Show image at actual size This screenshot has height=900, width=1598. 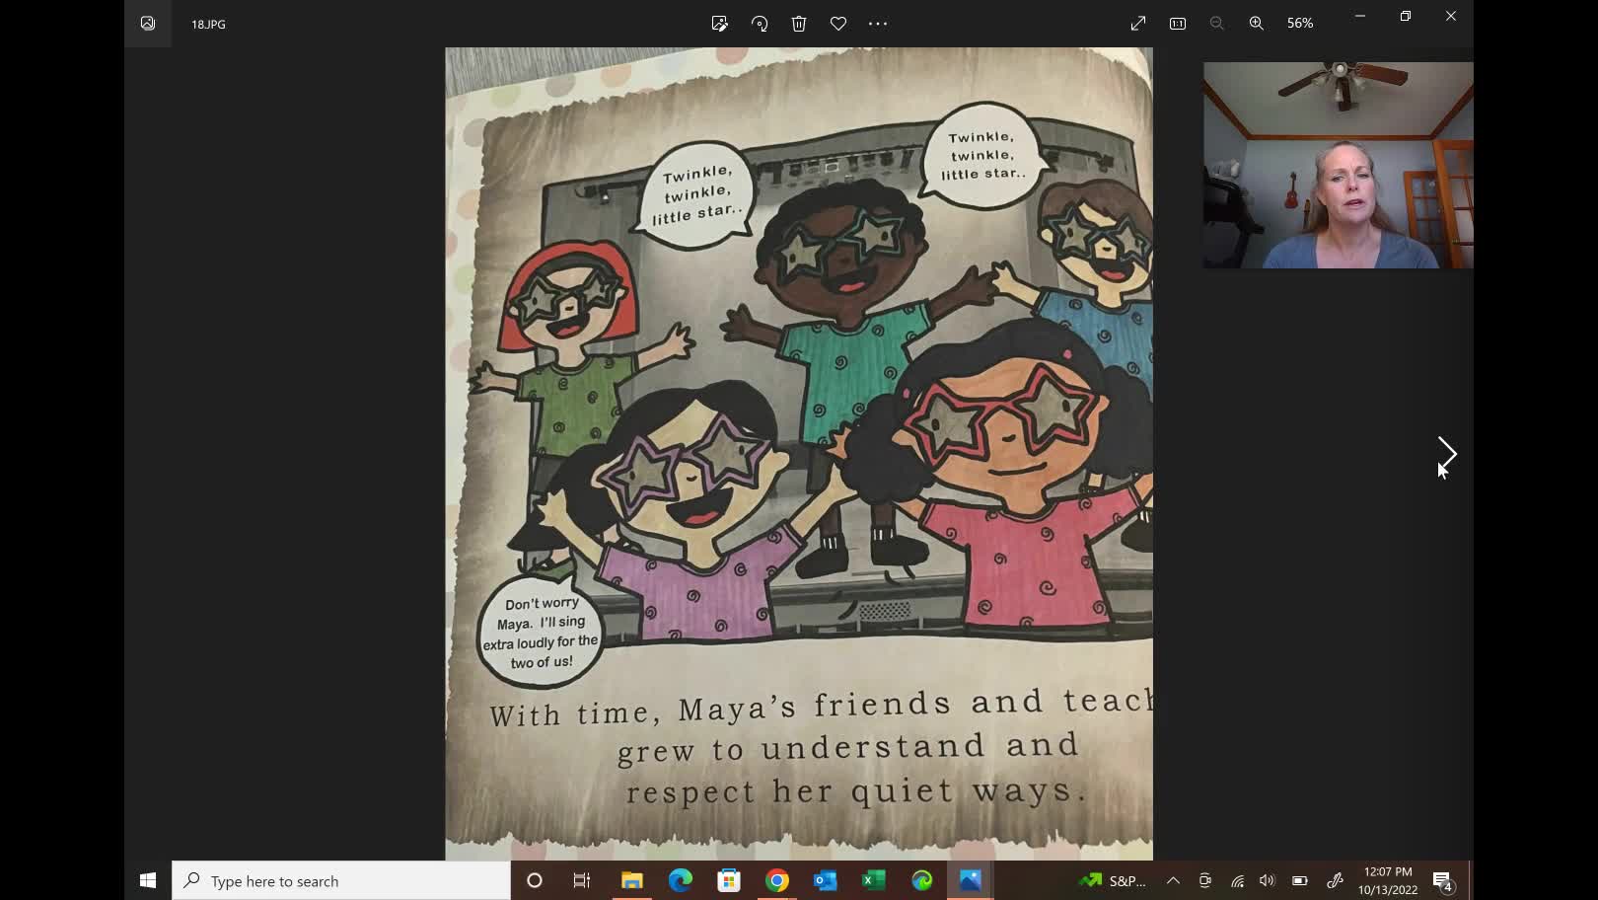coord(1178,24)
